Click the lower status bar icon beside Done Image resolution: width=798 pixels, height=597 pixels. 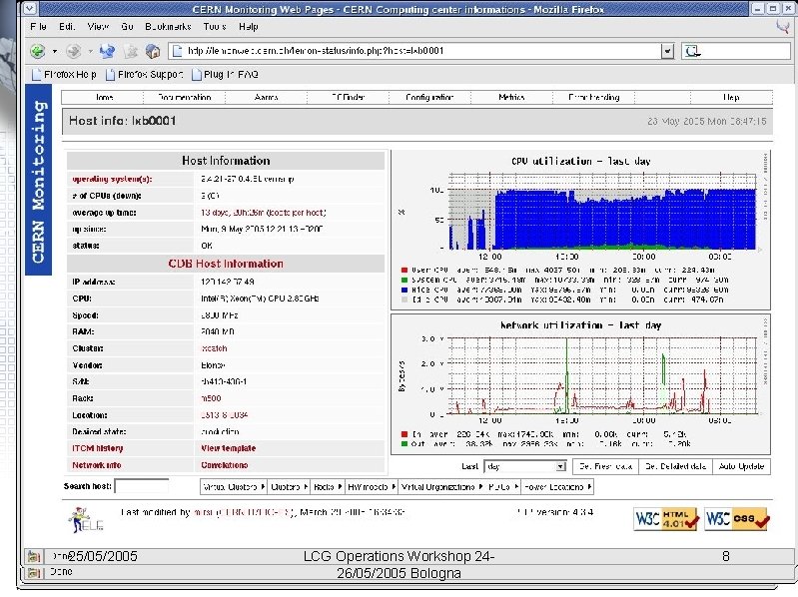click(34, 573)
